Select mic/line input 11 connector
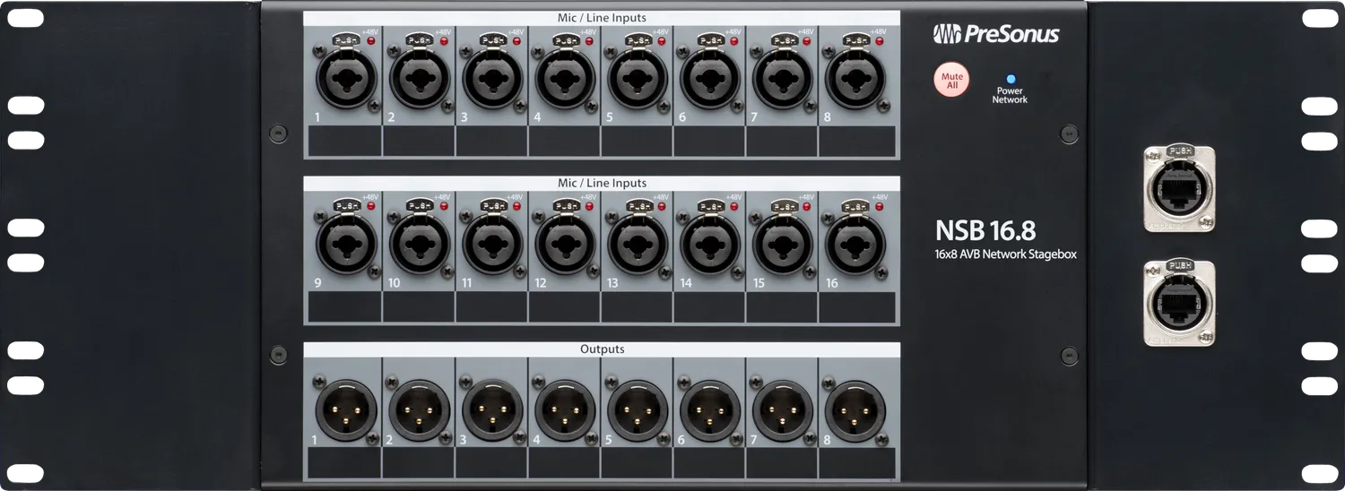The height and width of the screenshot is (491, 1345). point(492,245)
